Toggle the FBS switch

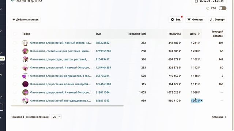click(x=223, y=8)
